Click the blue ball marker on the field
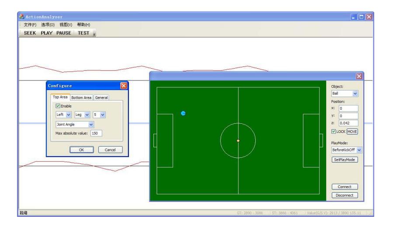This screenshot has width=393, height=226. tap(183, 113)
